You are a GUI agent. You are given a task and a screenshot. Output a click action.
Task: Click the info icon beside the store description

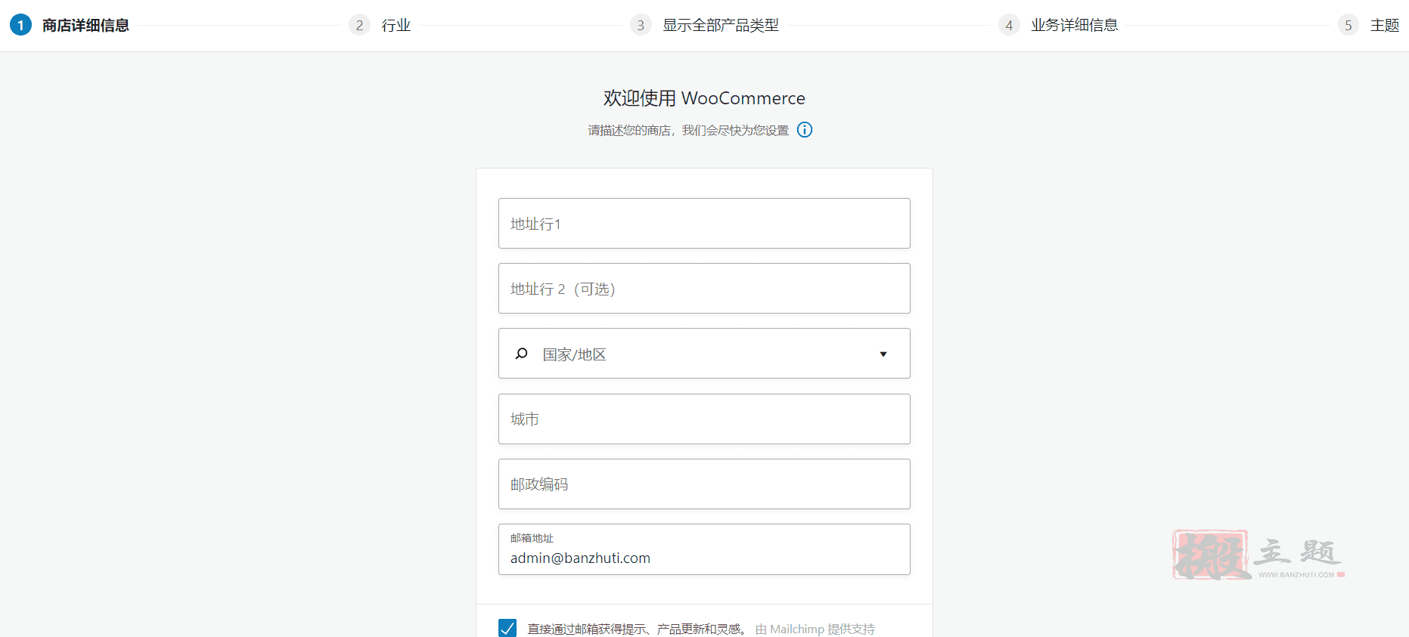point(805,130)
